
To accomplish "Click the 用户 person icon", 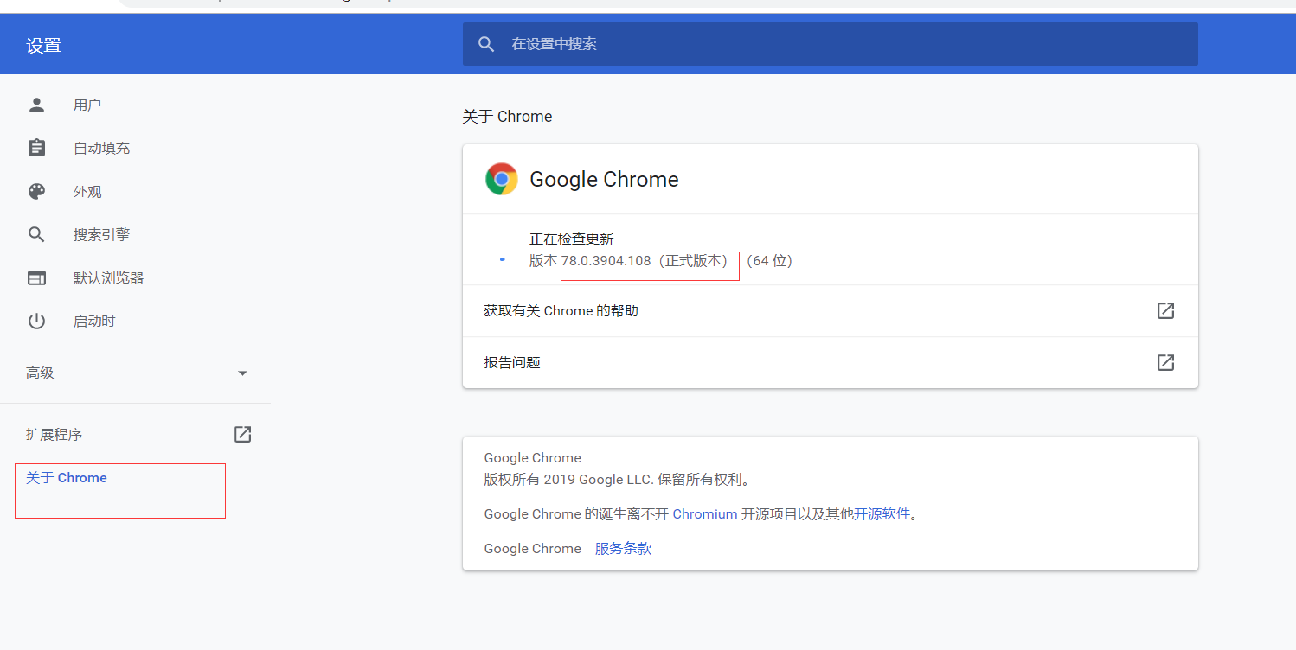I will (36, 105).
